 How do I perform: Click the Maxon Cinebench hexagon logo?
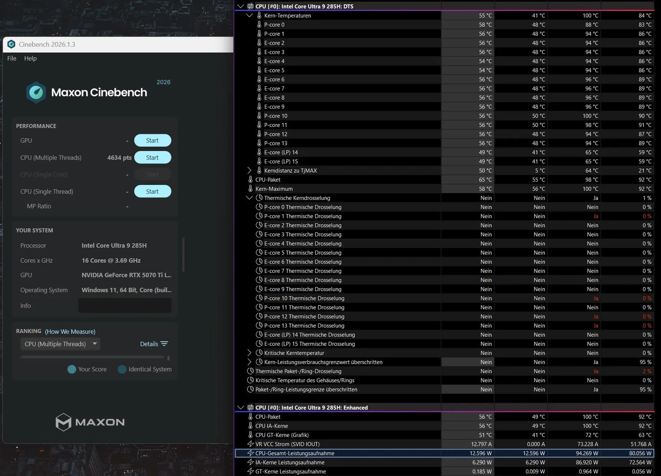tap(36, 92)
